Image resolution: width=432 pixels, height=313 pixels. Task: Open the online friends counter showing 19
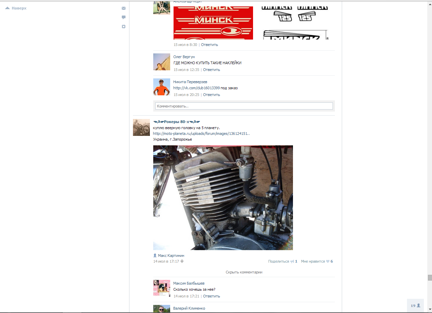(x=415, y=306)
